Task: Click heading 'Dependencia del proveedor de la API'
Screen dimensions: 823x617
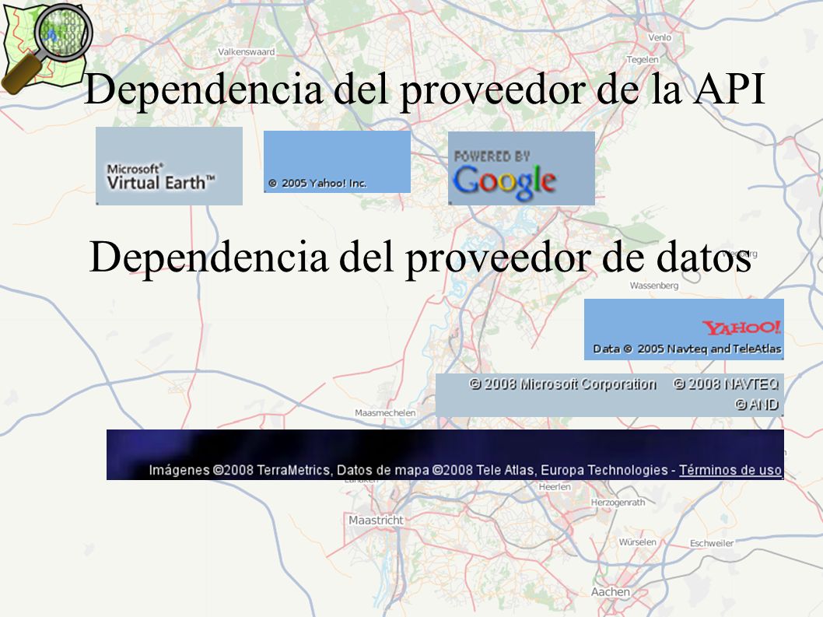Action: pos(424,89)
